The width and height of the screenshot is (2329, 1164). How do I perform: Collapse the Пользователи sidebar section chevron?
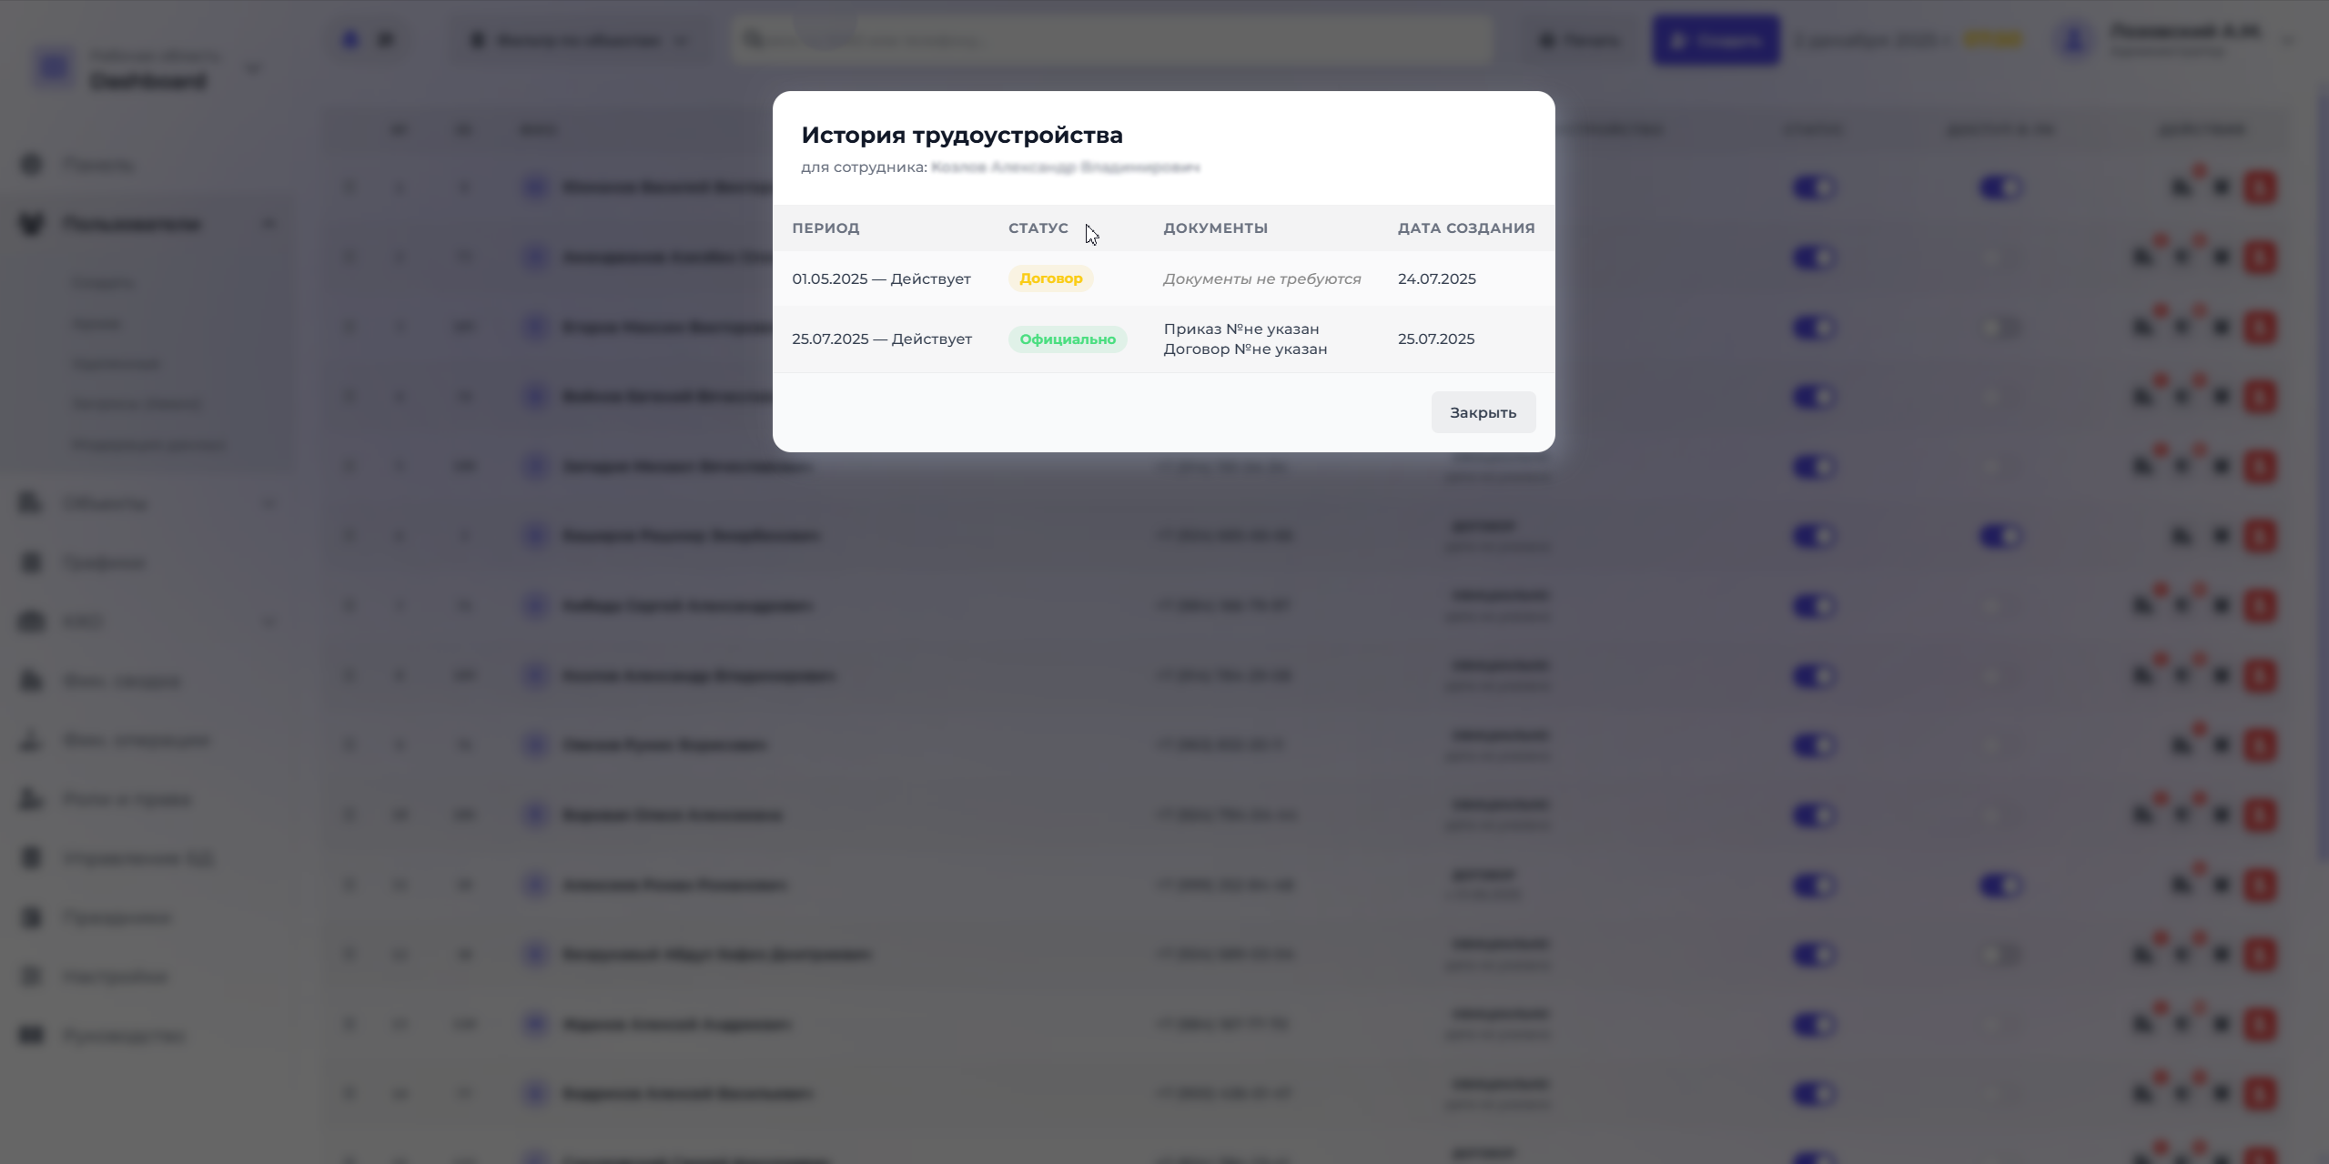click(268, 224)
